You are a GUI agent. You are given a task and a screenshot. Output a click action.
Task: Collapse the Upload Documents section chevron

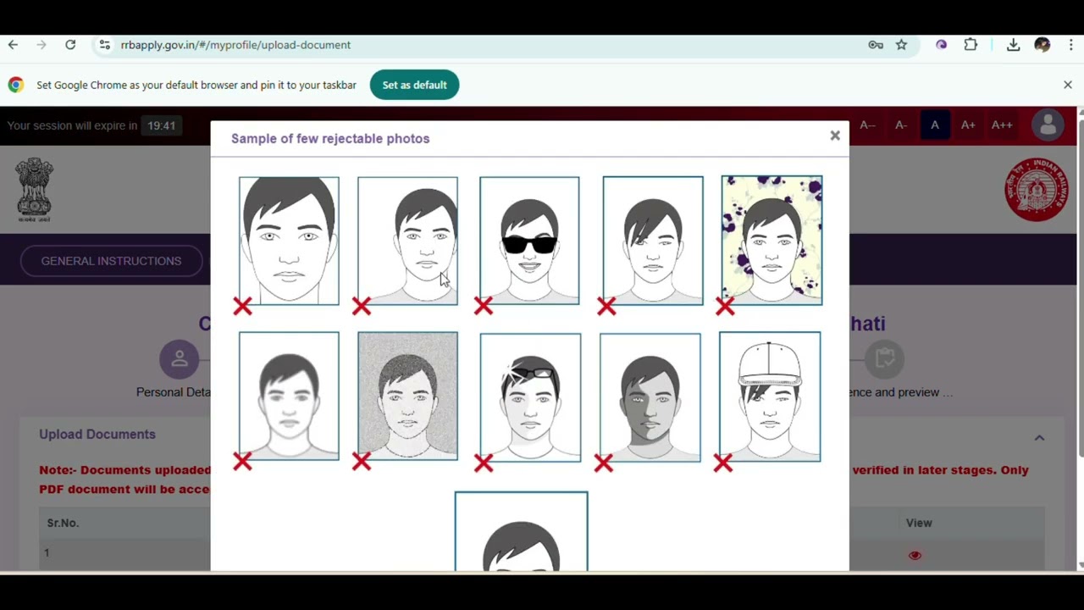[x=1039, y=438]
